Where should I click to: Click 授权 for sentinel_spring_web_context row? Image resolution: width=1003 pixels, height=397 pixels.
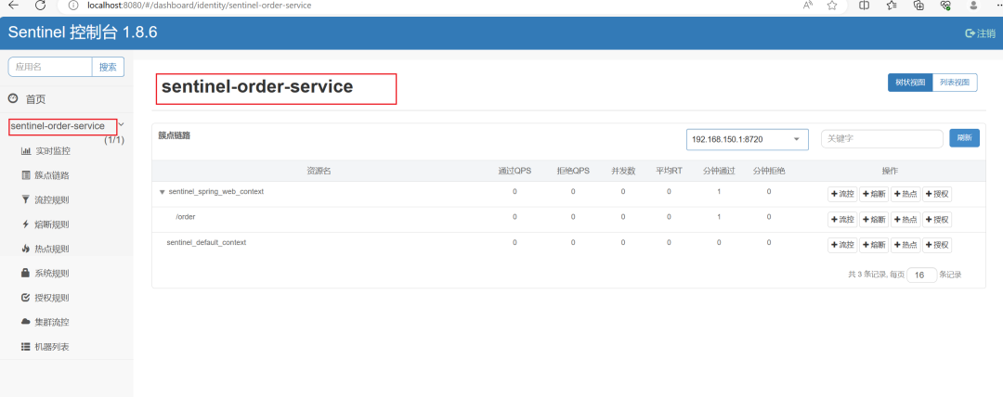937,195
